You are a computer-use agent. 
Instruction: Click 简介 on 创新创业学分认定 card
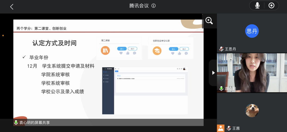coord(184,49)
